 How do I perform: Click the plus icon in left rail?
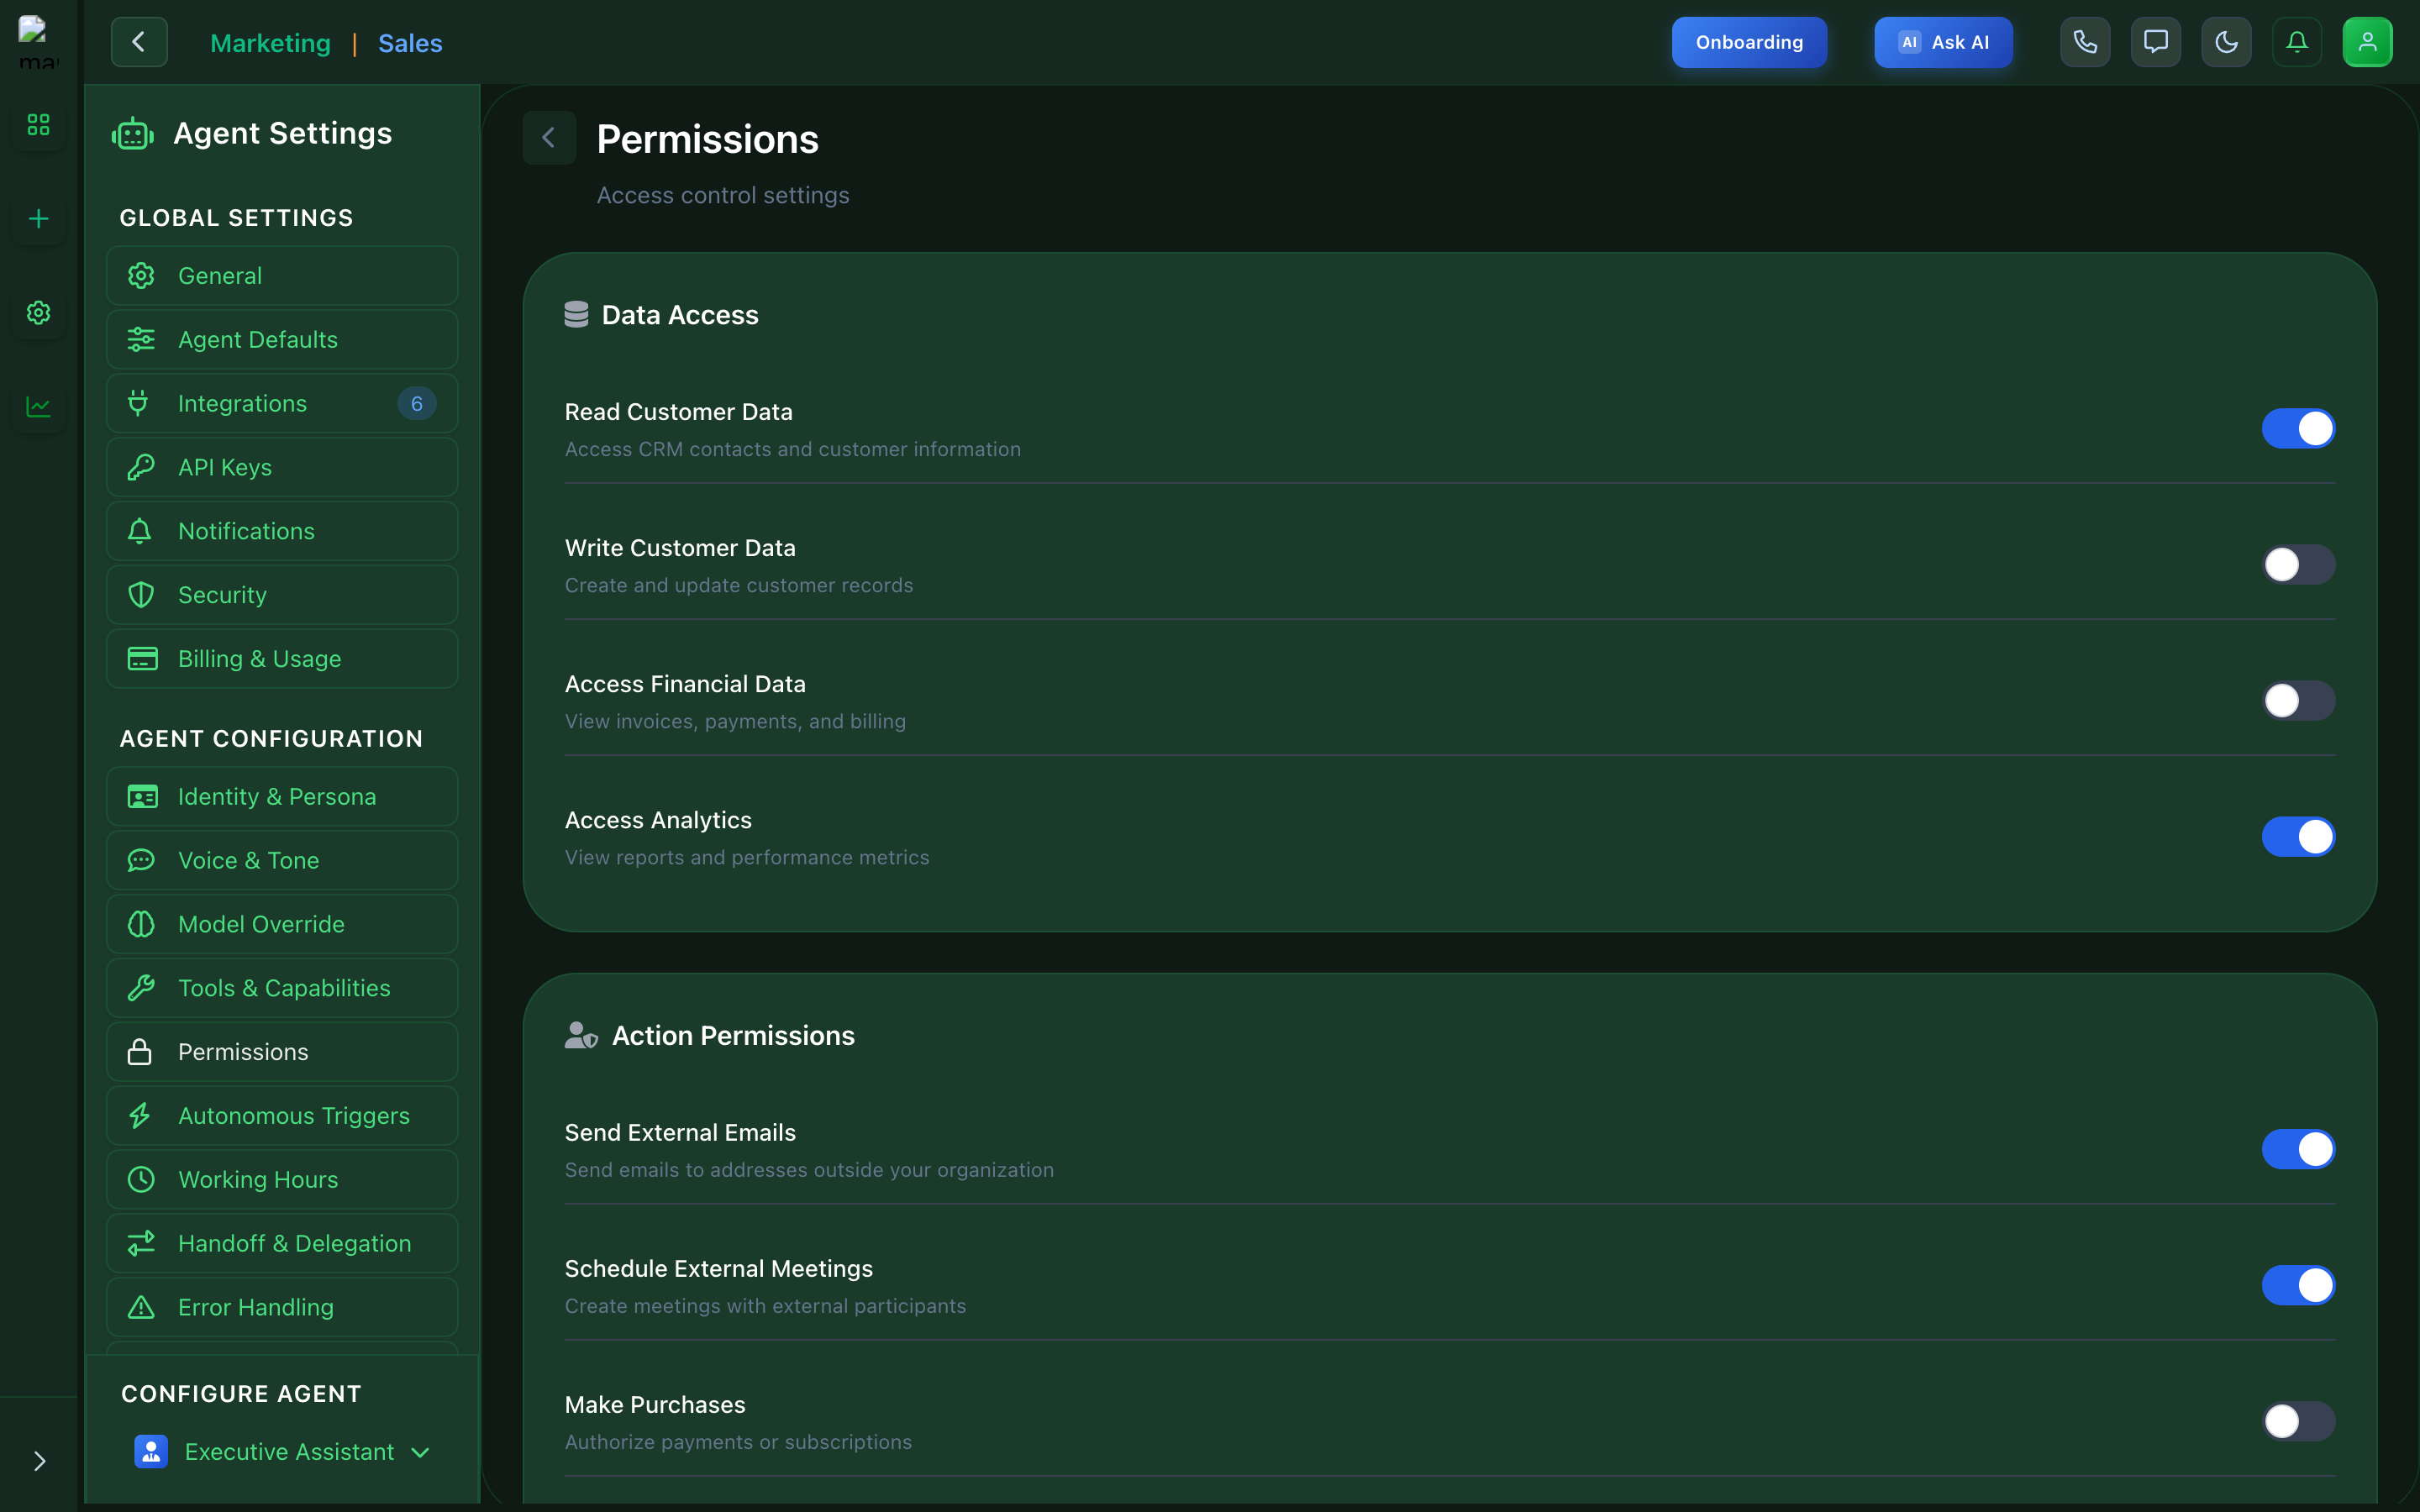[38, 219]
